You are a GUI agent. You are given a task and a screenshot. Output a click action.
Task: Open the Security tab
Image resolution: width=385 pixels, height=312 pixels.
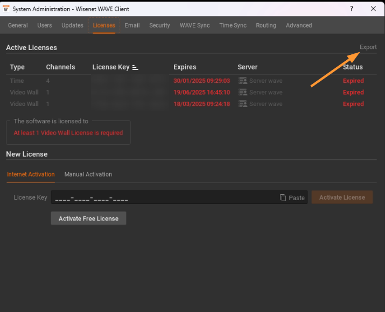click(159, 25)
